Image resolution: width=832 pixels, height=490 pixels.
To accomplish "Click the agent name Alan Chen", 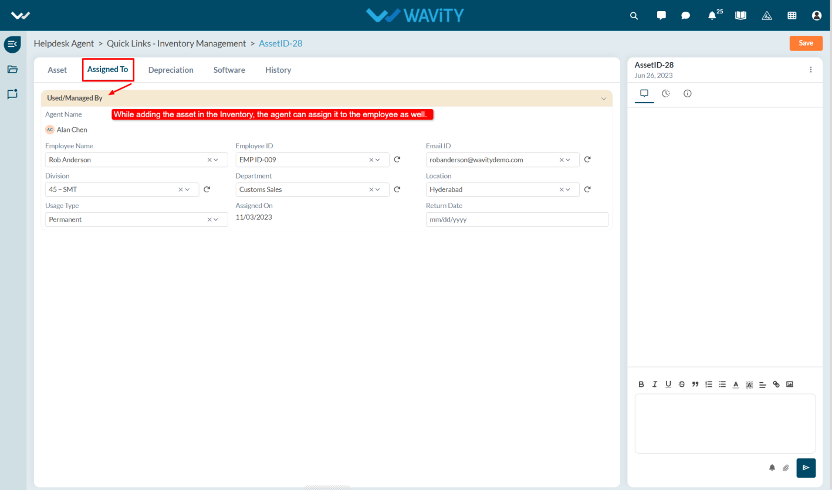I will pos(72,130).
